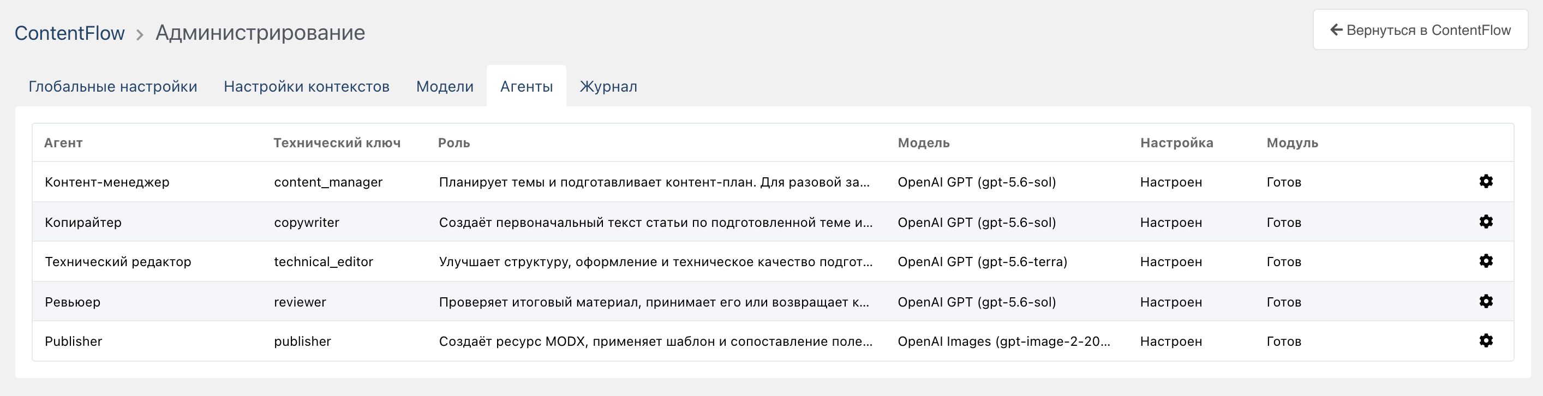Switch to Глобальные настройки tab
The width and height of the screenshot is (1543, 396).
[x=112, y=86]
